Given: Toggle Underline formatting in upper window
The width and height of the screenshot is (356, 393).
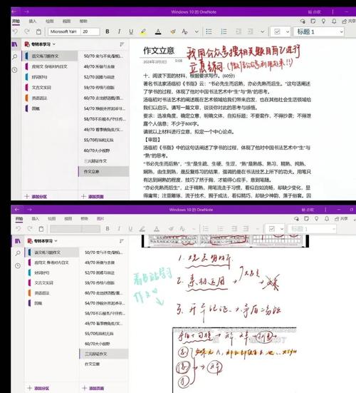Looking at the screenshot, I should 131,31.
